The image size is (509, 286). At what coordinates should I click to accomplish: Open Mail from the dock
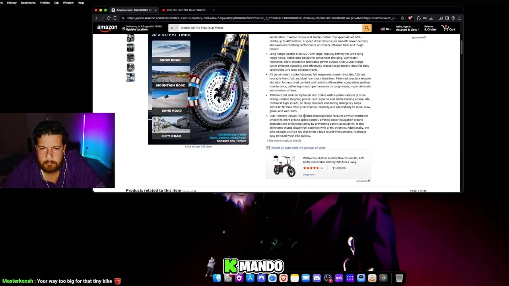click(x=305, y=278)
